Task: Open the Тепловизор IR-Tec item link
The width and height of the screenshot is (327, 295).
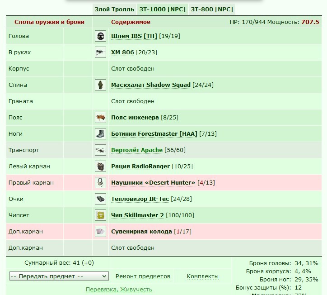Action: point(140,199)
